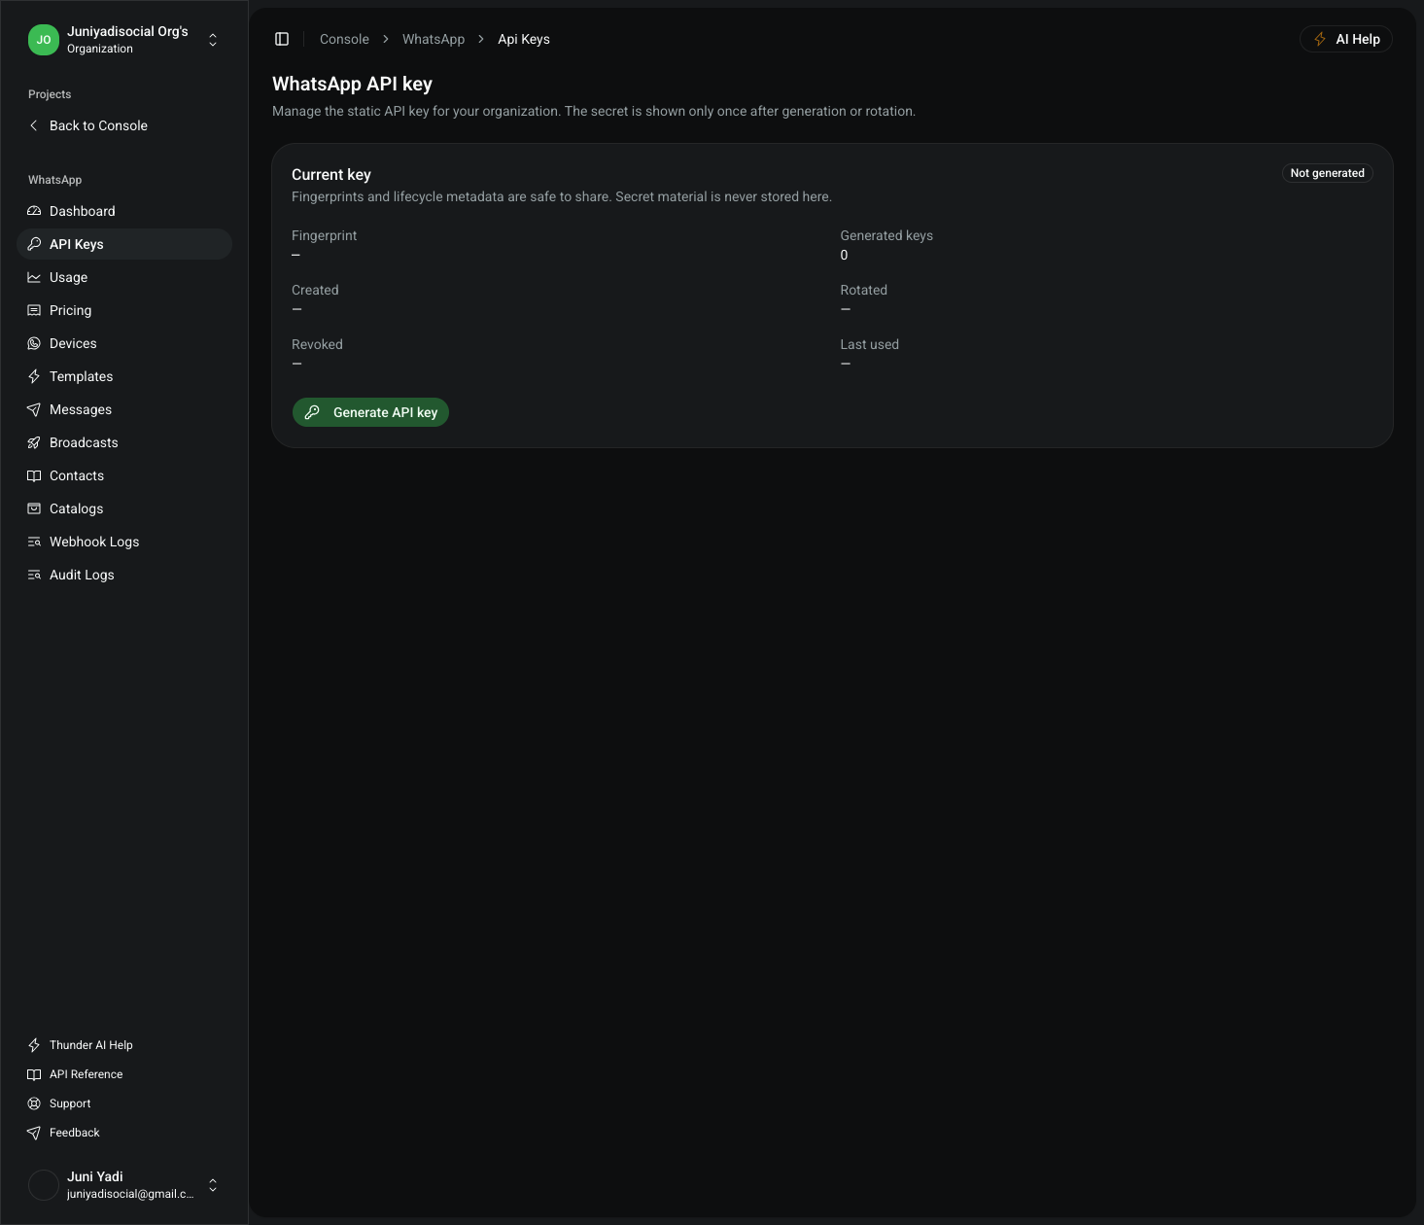Select Pricing in the sidebar
Image resolution: width=1424 pixels, height=1225 pixels.
(124, 310)
